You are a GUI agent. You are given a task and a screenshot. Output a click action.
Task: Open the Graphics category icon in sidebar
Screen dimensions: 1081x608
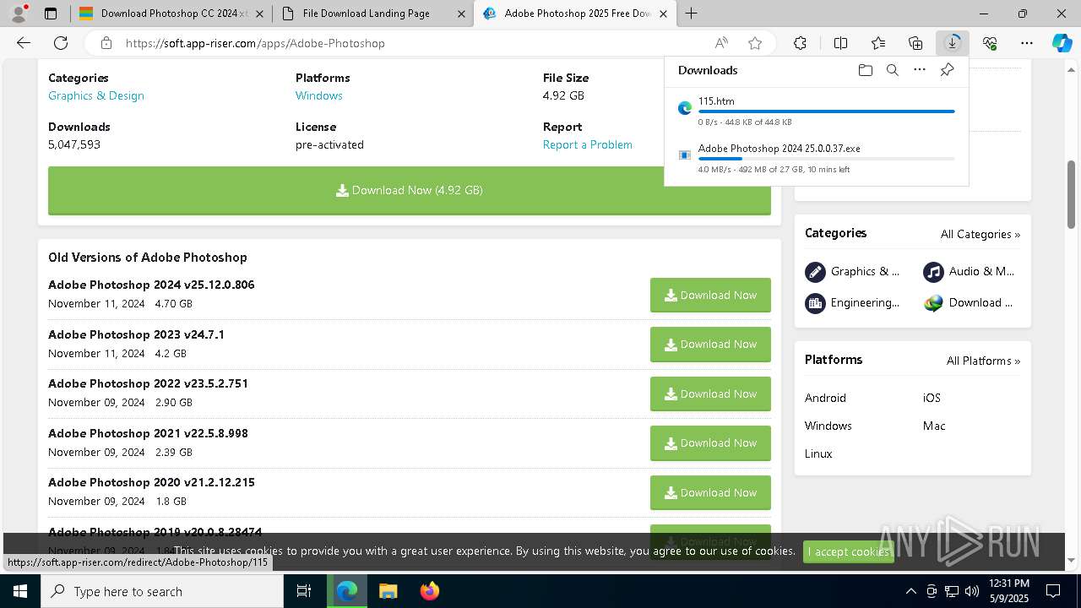pos(815,271)
